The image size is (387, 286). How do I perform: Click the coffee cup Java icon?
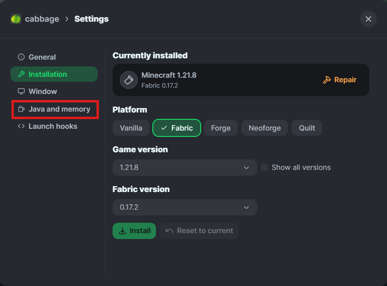pos(21,109)
